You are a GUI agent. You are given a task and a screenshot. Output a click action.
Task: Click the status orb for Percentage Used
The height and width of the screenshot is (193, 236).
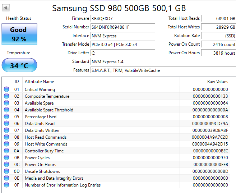6,116
